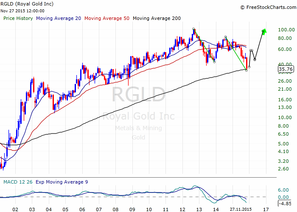This screenshot has height=212, width=297.
Task: Click the 21.00 price axis label
Action: coord(285,89)
